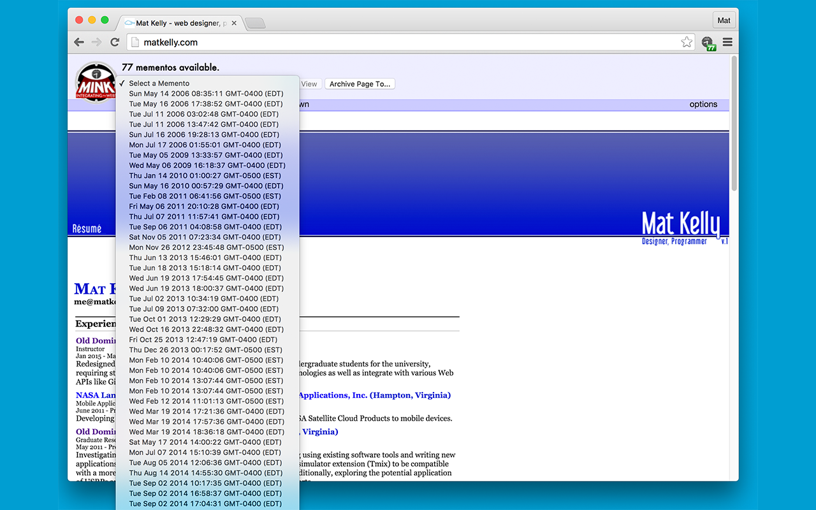Screen dimensions: 816x510
Task: Reload the page with the refresh icon
Action: click(115, 42)
